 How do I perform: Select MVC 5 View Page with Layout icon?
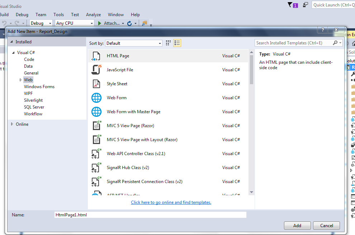point(97,140)
